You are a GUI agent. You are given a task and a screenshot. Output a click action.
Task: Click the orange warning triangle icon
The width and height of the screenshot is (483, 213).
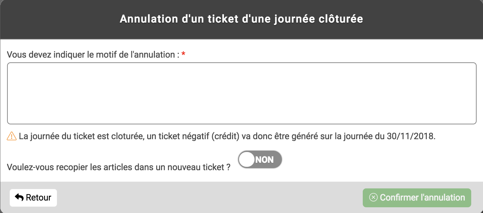12,136
